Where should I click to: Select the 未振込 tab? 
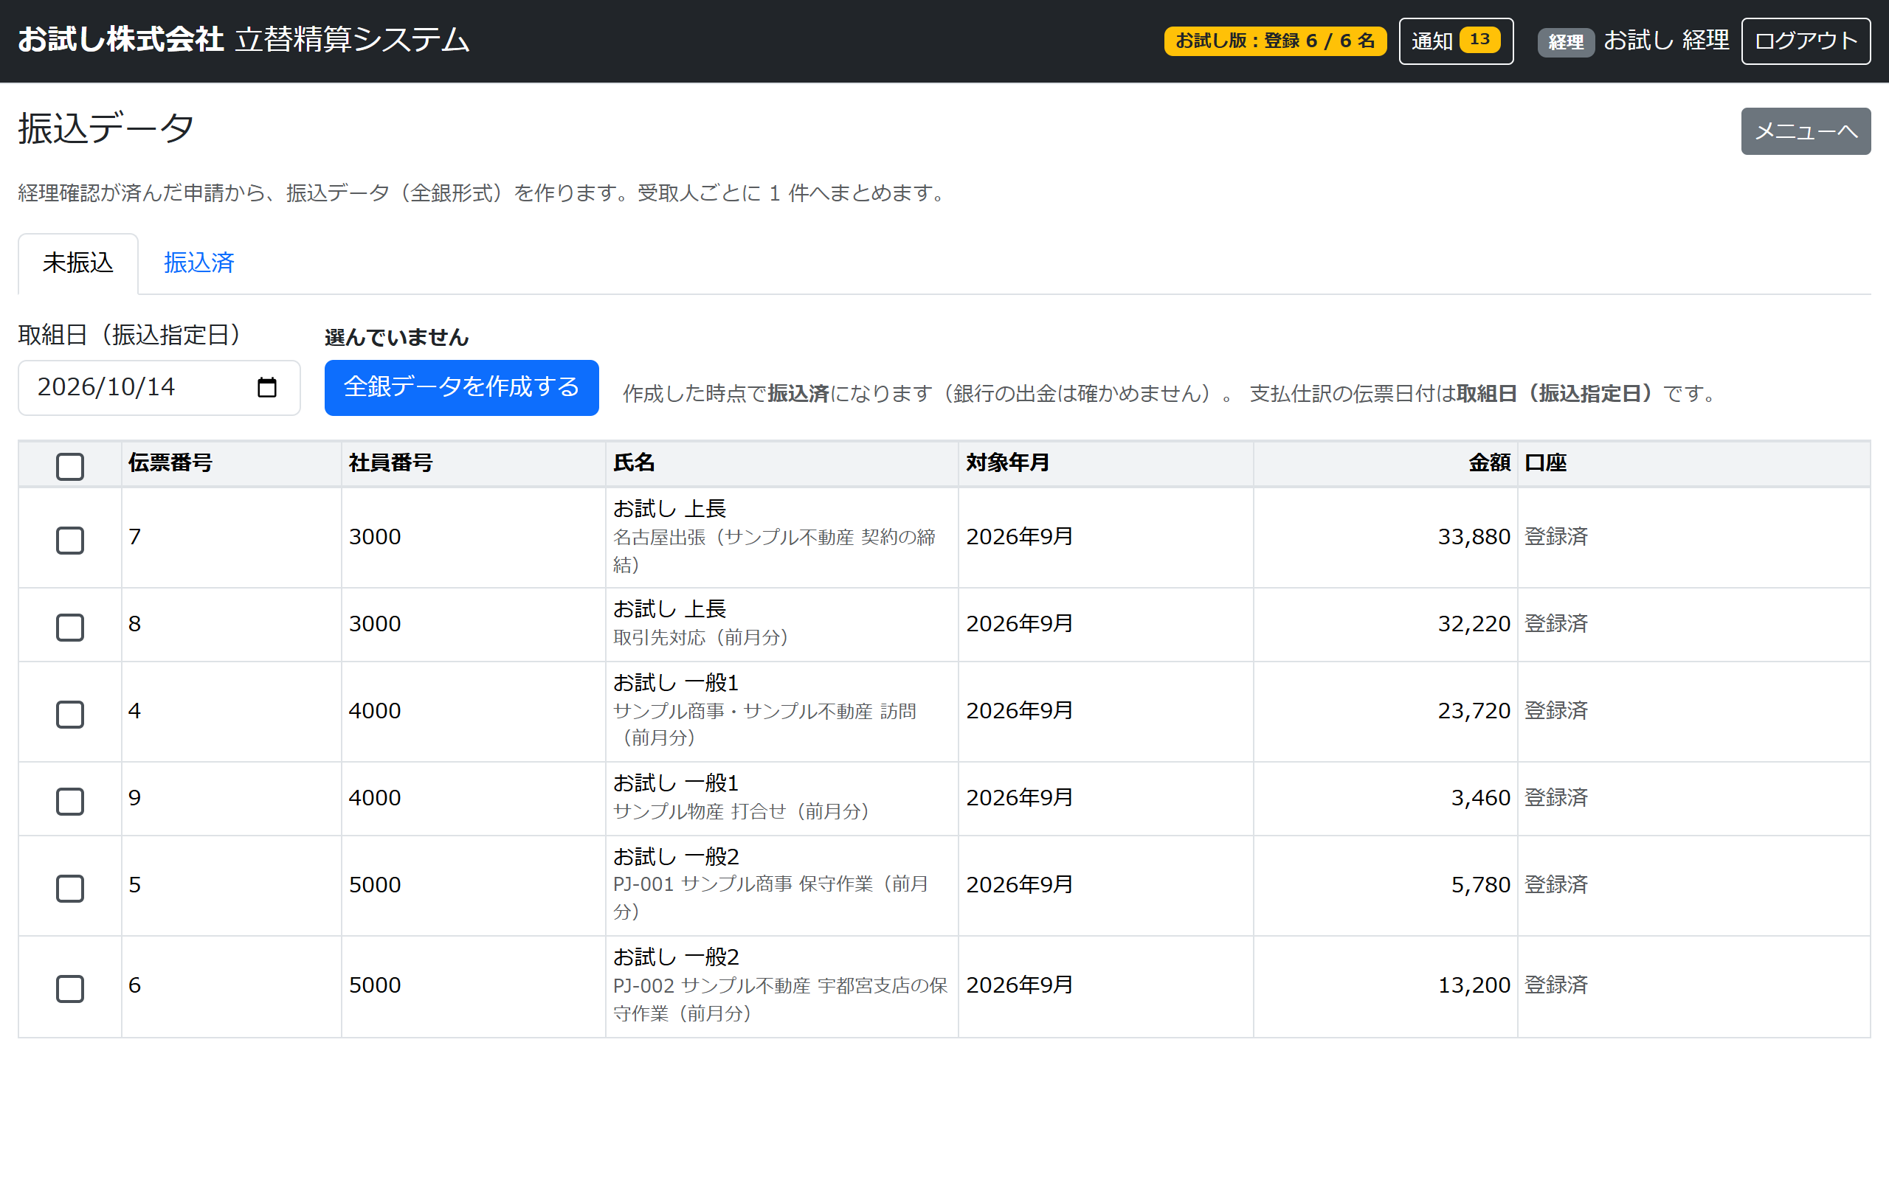(x=78, y=263)
